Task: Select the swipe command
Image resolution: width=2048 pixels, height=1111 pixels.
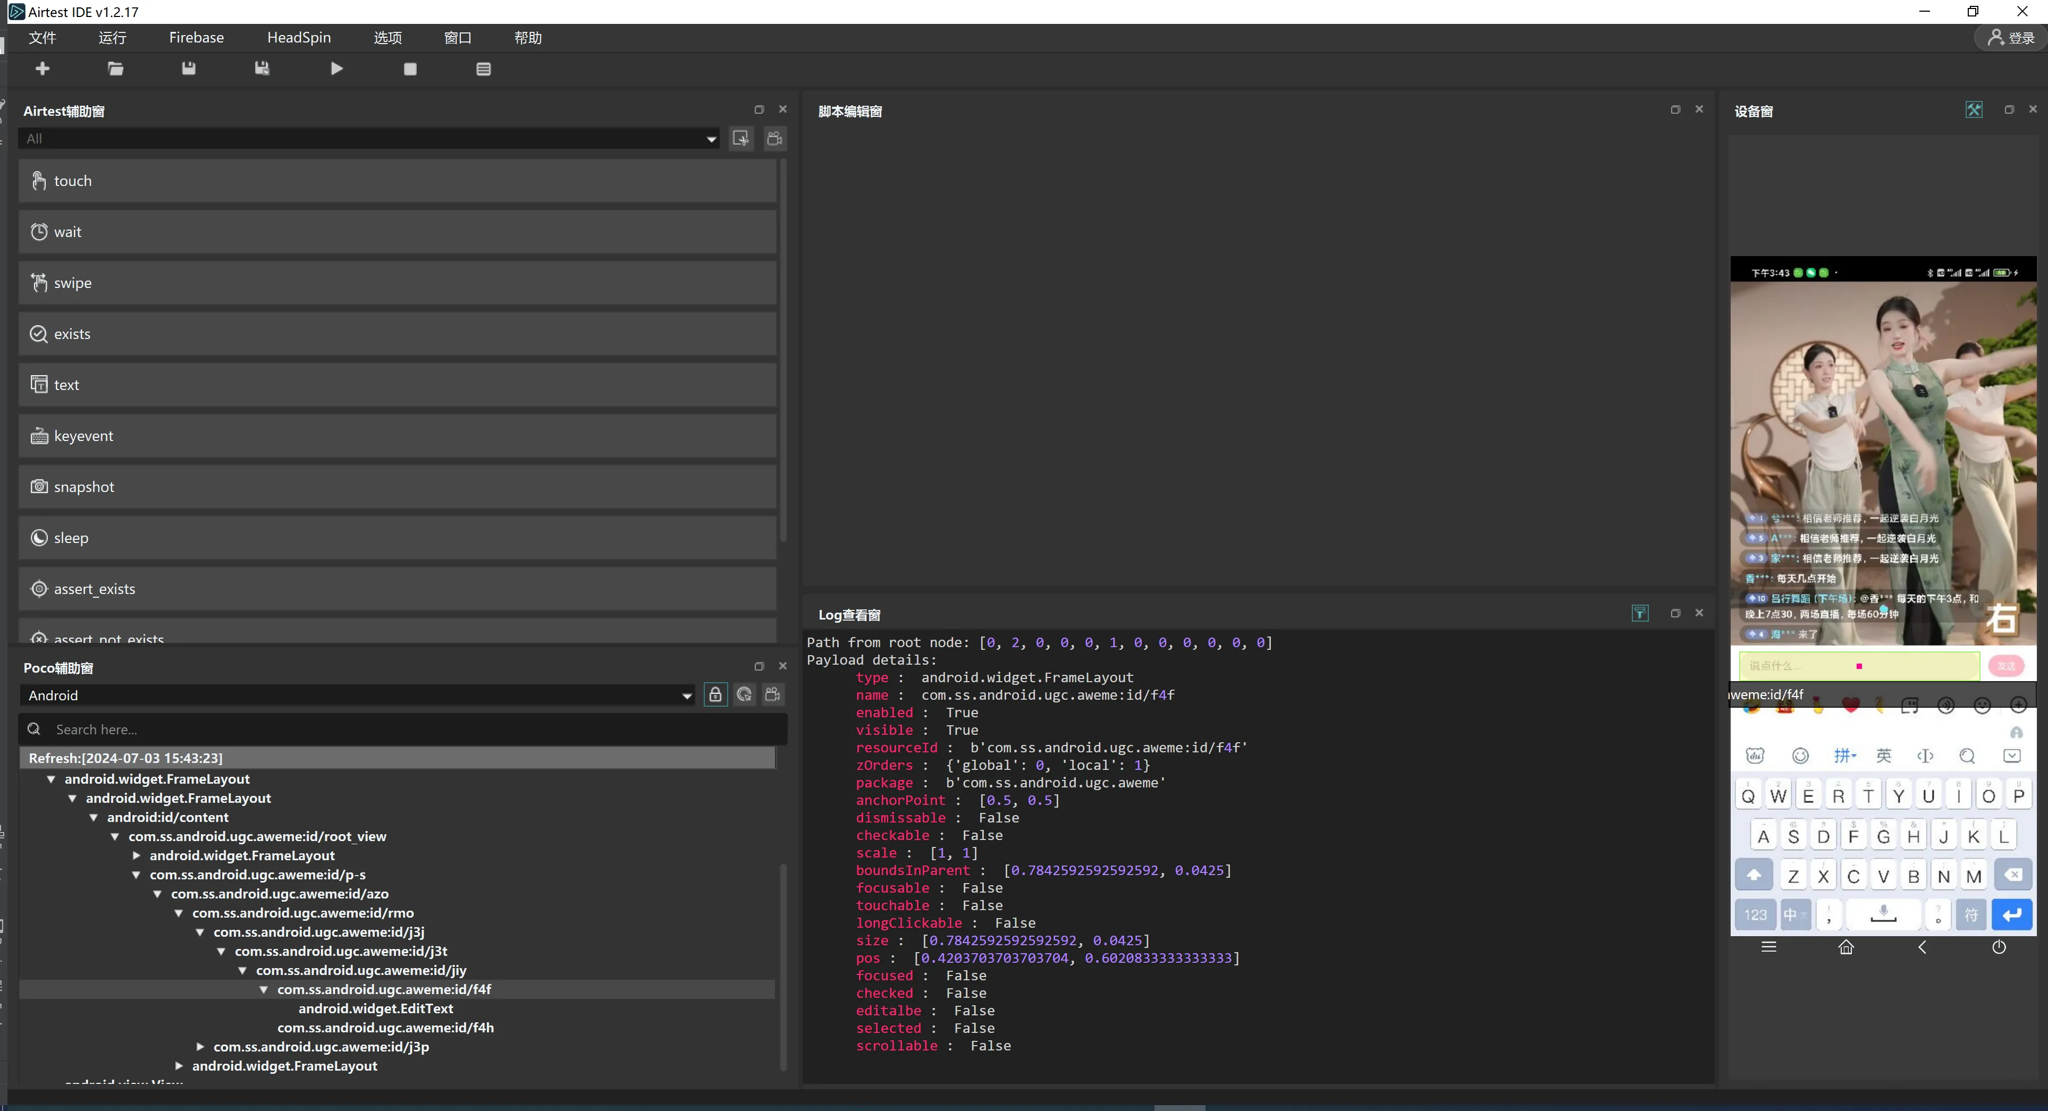Action: [x=398, y=283]
